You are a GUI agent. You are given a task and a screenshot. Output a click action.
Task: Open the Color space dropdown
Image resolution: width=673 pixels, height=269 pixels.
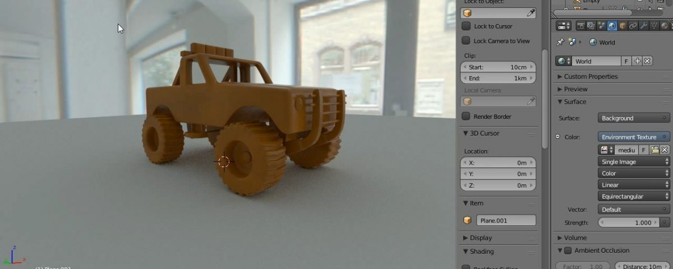tap(634, 173)
